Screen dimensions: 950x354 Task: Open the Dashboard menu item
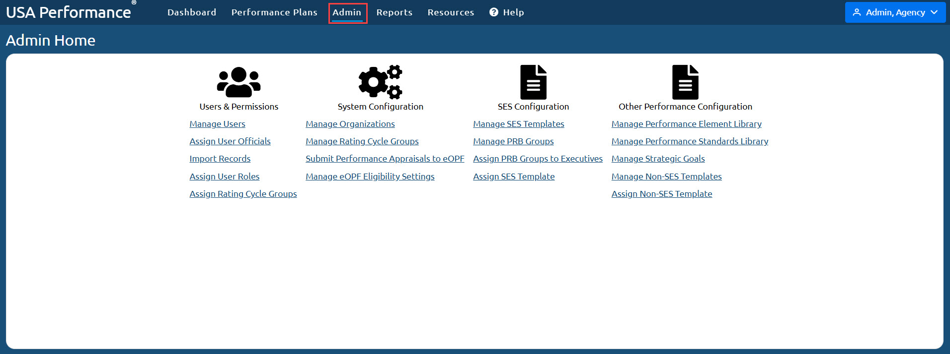[192, 12]
